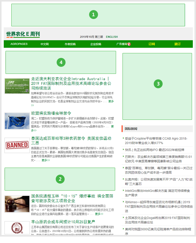Click the icon beside 广告垂询
Image resolution: width=196 pixels, height=243 pixels.
(x=129, y=44)
